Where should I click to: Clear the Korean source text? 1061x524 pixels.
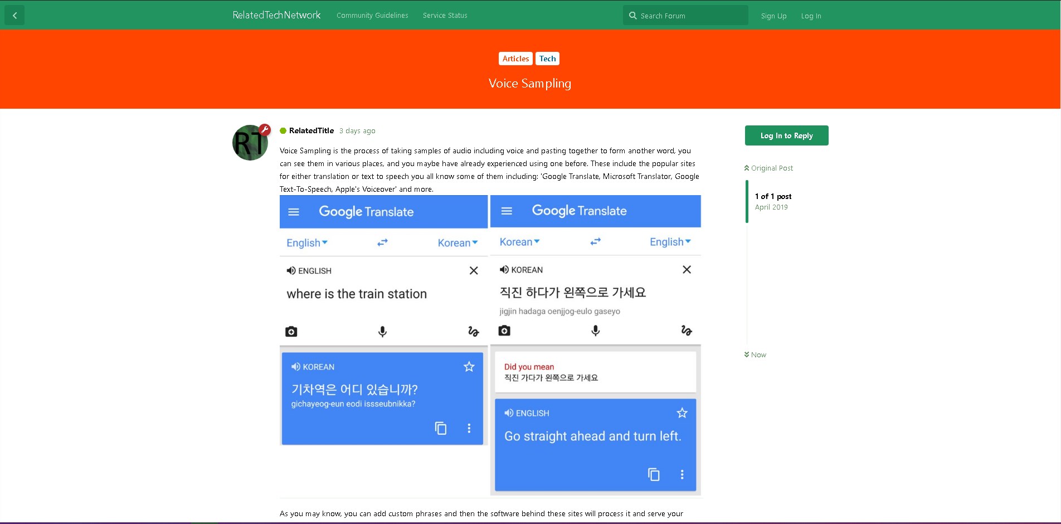click(687, 269)
